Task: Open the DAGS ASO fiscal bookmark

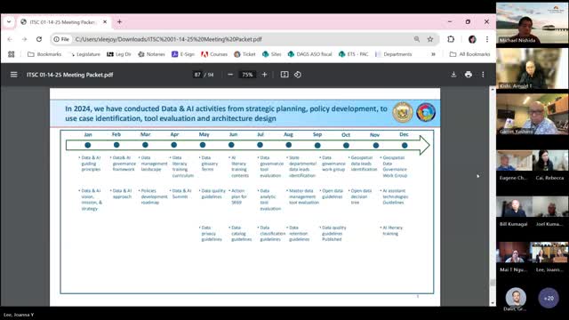Action: coord(310,54)
